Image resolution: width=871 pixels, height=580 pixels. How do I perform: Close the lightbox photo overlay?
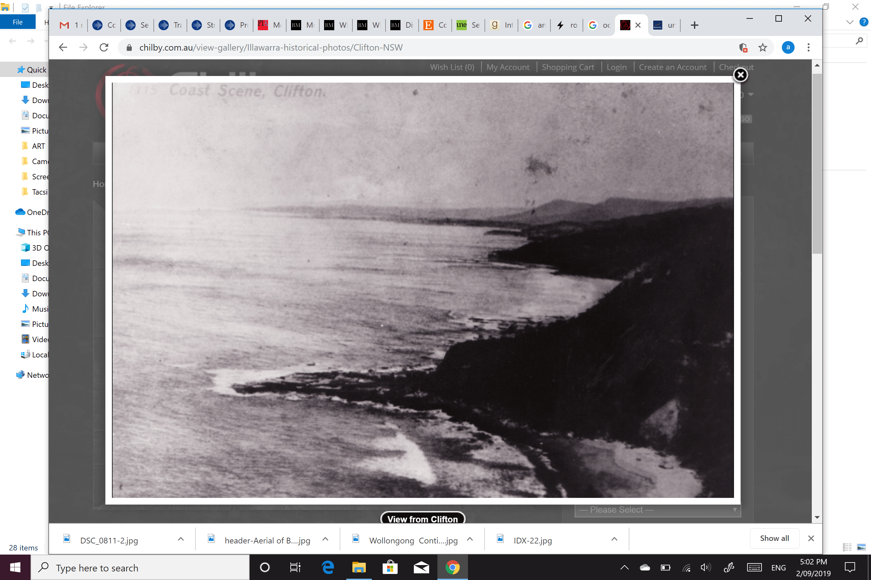(740, 75)
